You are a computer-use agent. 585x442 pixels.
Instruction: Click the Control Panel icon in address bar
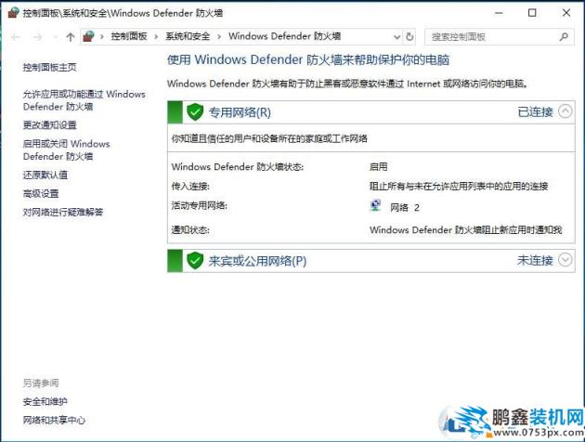pyautogui.click(x=88, y=36)
